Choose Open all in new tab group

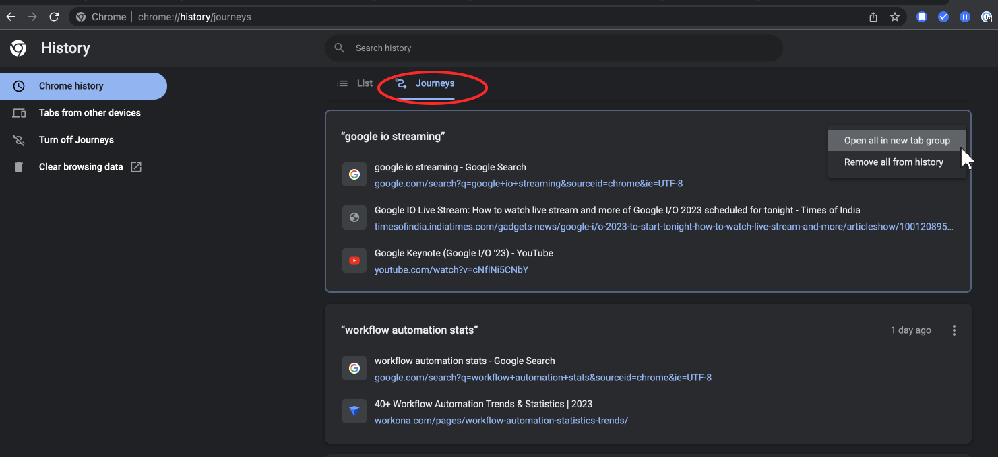[x=897, y=141]
